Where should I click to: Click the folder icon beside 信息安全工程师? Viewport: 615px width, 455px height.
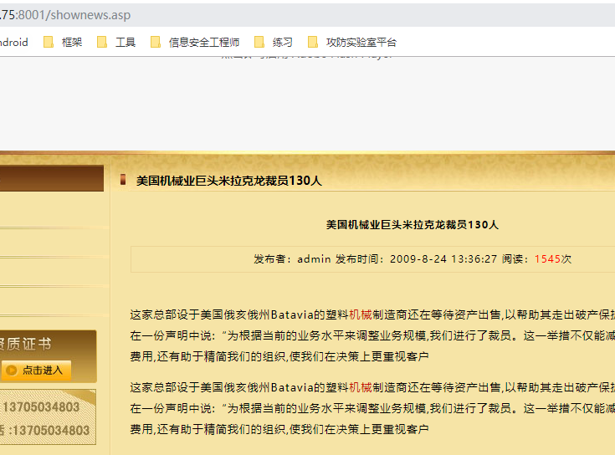click(x=156, y=42)
